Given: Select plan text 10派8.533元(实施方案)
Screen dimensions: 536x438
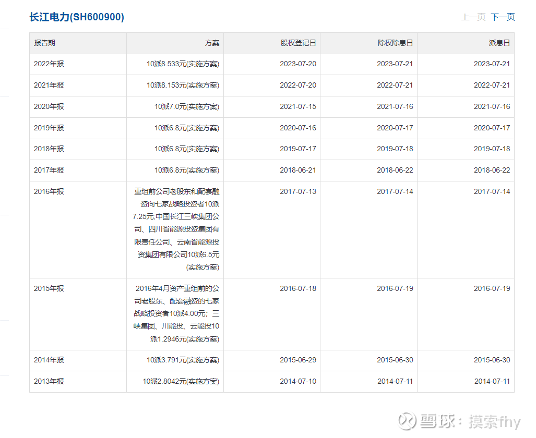Looking at the screenshot, I should (x=183, y=64).
